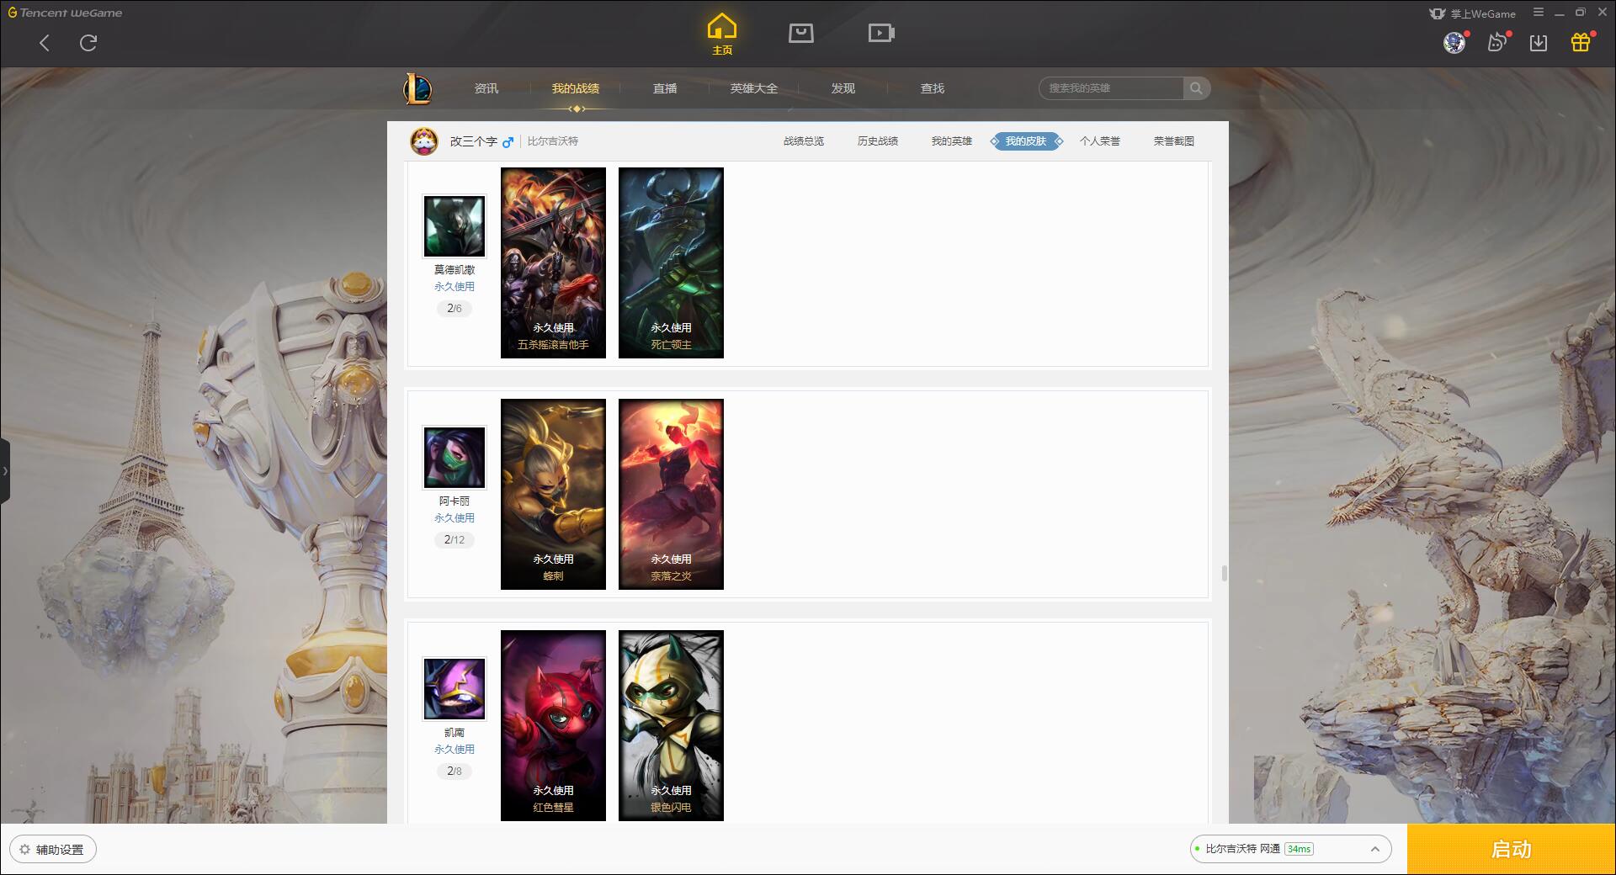Click 永久使用 under 凯南
Viewport: 1616px width, 875px height.
pos(454,750)
